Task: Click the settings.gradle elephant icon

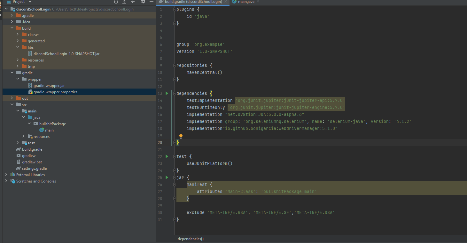Action: tap(19, 168)
